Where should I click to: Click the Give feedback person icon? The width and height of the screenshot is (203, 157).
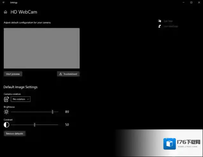click(x=160, y=26)
